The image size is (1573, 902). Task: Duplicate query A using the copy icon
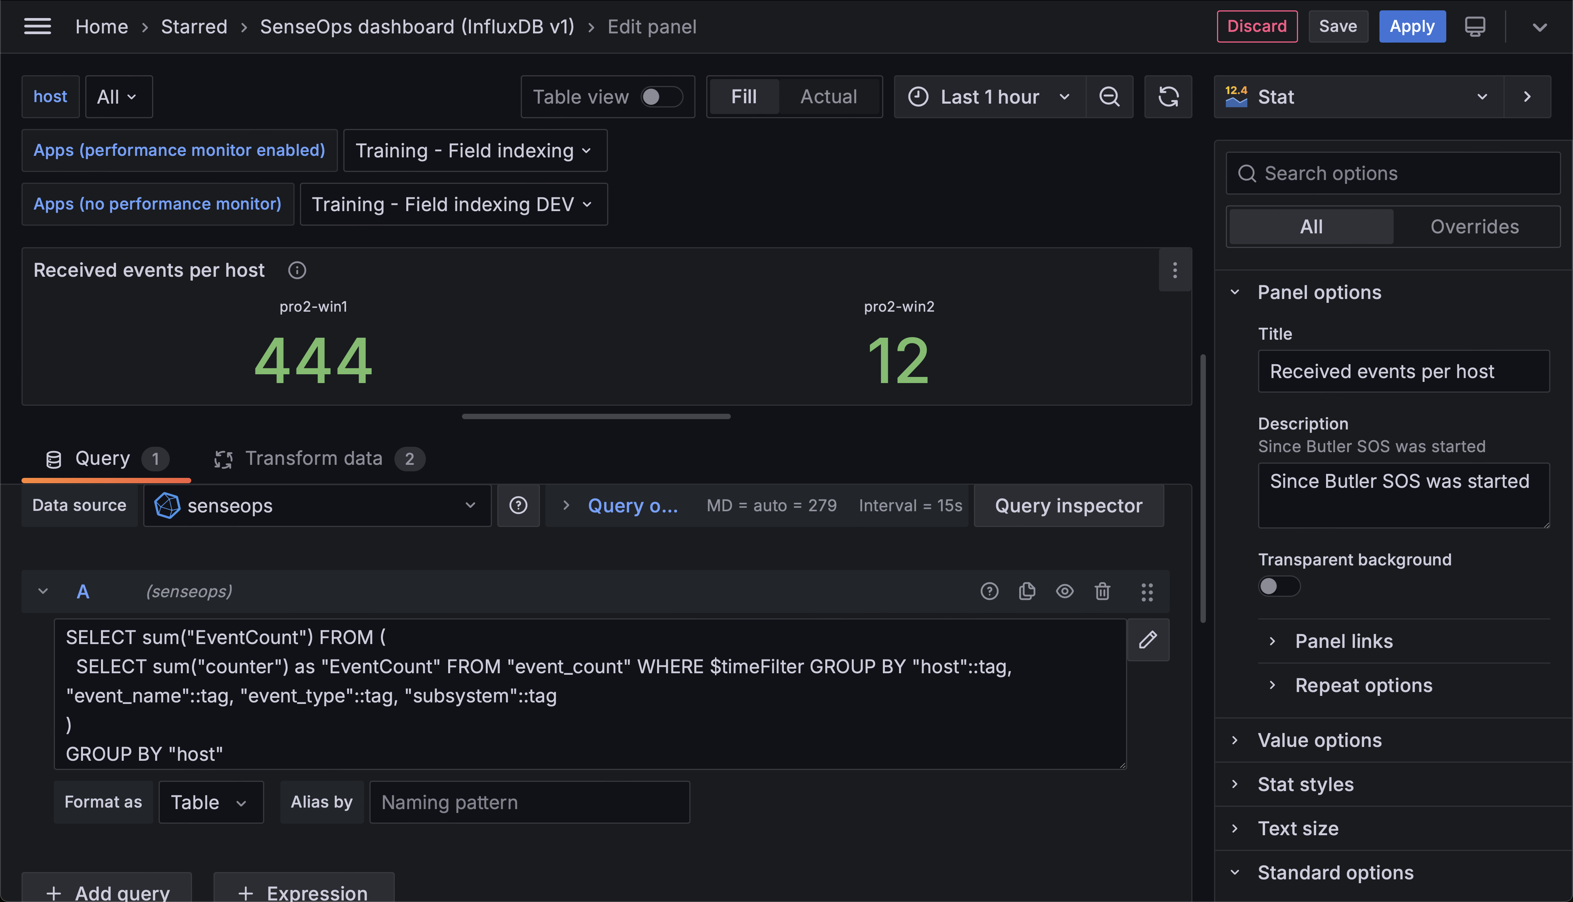[x=1027, y=591]
